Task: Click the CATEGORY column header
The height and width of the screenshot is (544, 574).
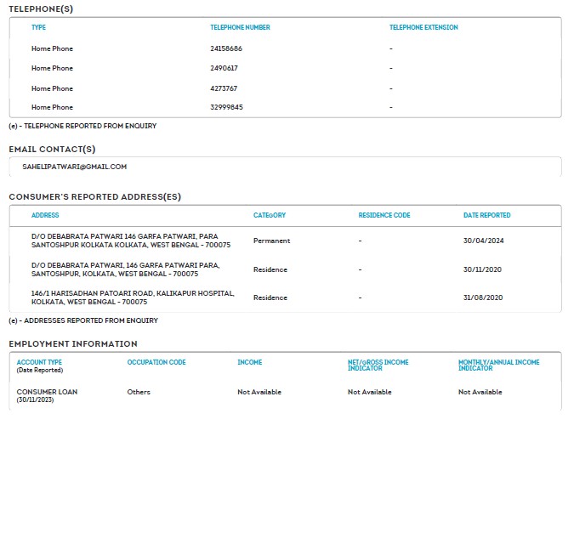Action: point(270,215)
